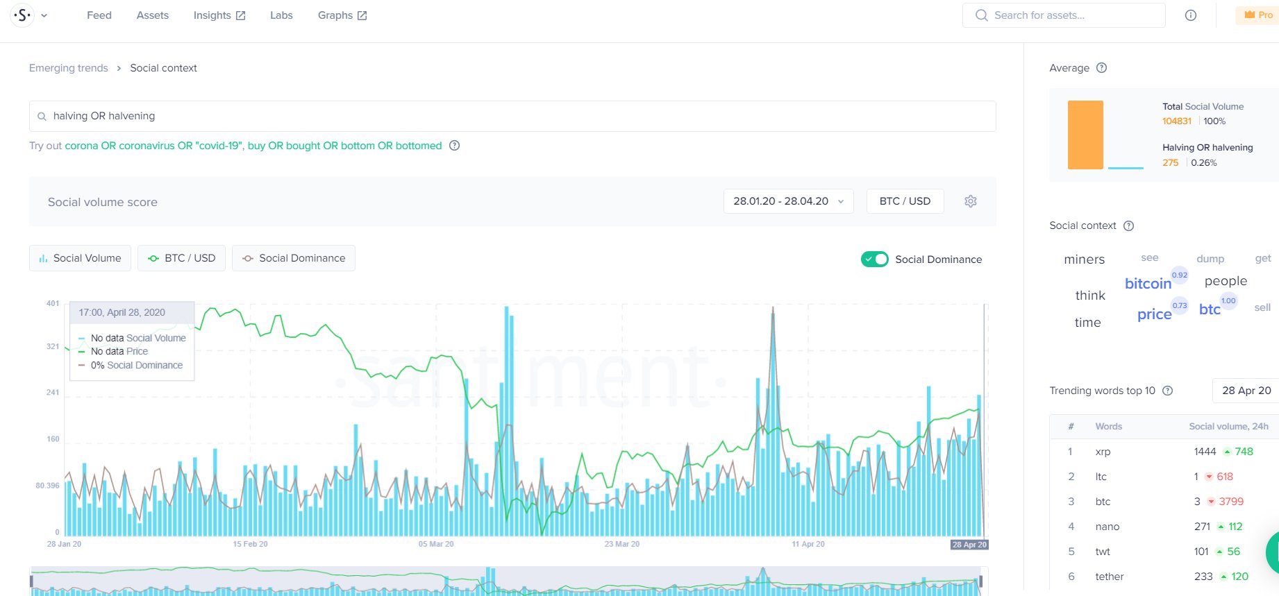Open the Feed menu item
The height and width of the screenshot is (596, 1279).
[x=99, y=15]
